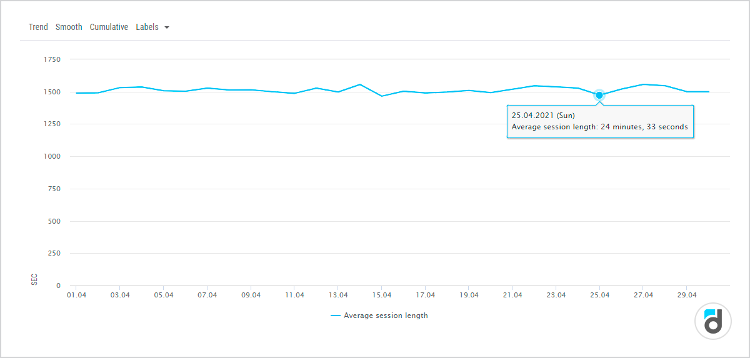
Task: Click the 13.04 x-axis date label
Action: tap(338, 295)
